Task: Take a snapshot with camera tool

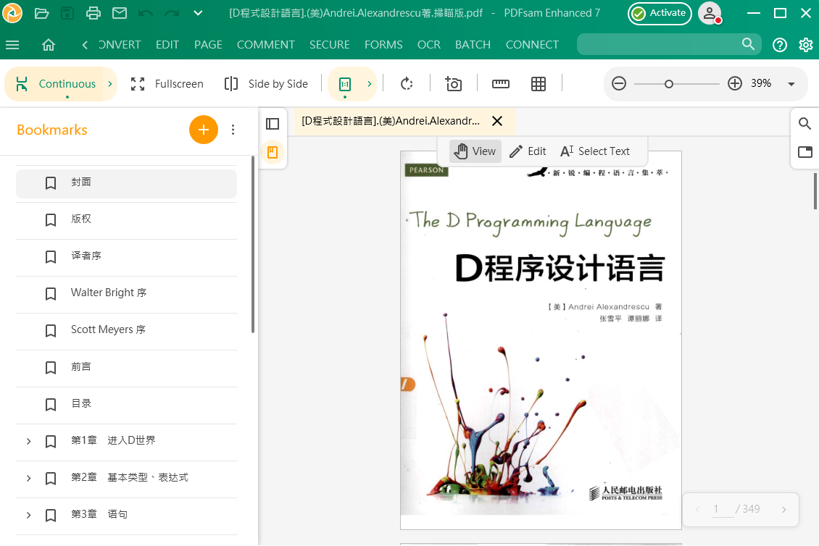Action: point(454,83)
